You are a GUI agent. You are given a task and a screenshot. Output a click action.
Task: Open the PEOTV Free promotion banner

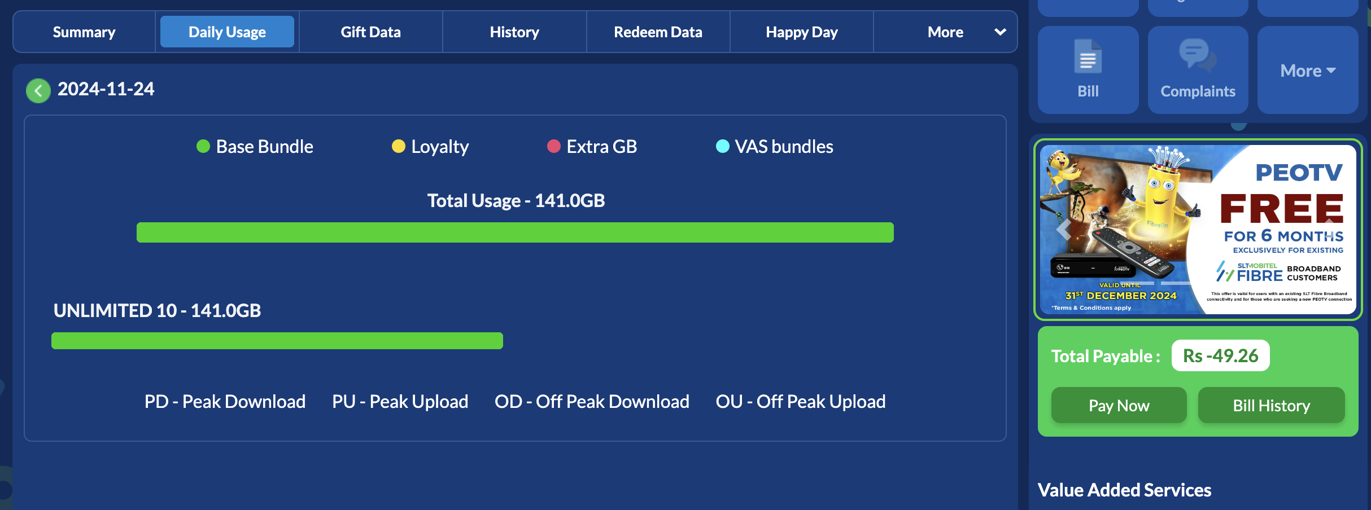pos(1198,229)
